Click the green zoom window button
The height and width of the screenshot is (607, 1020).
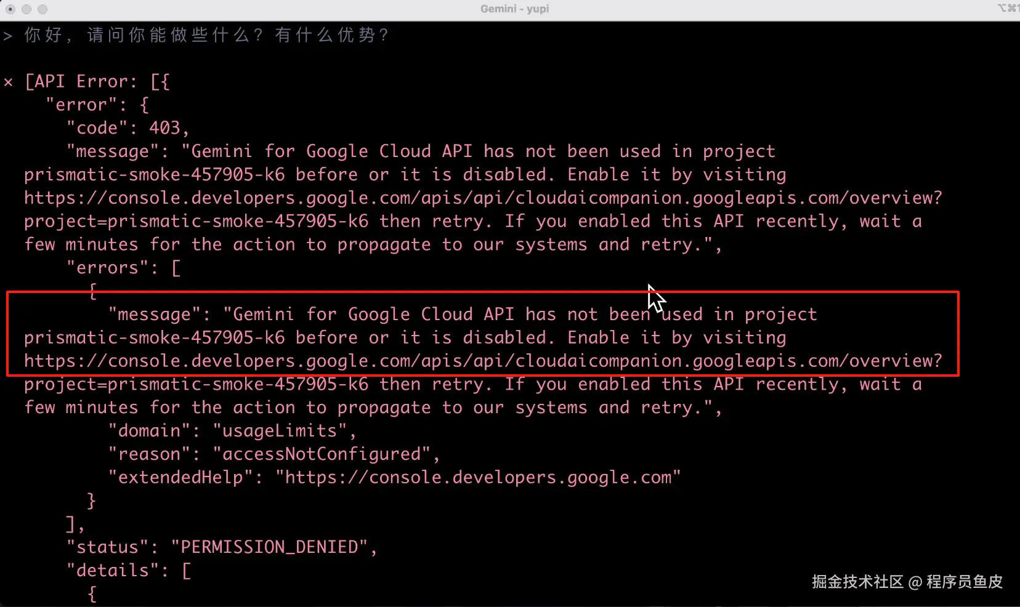pos(42,9)
